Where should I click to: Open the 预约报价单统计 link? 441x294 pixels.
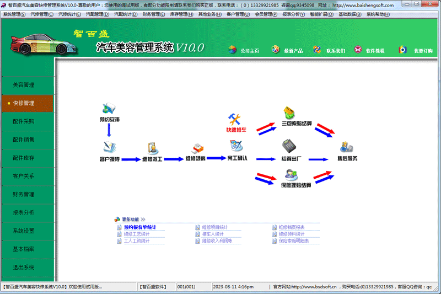pos(140,227)
